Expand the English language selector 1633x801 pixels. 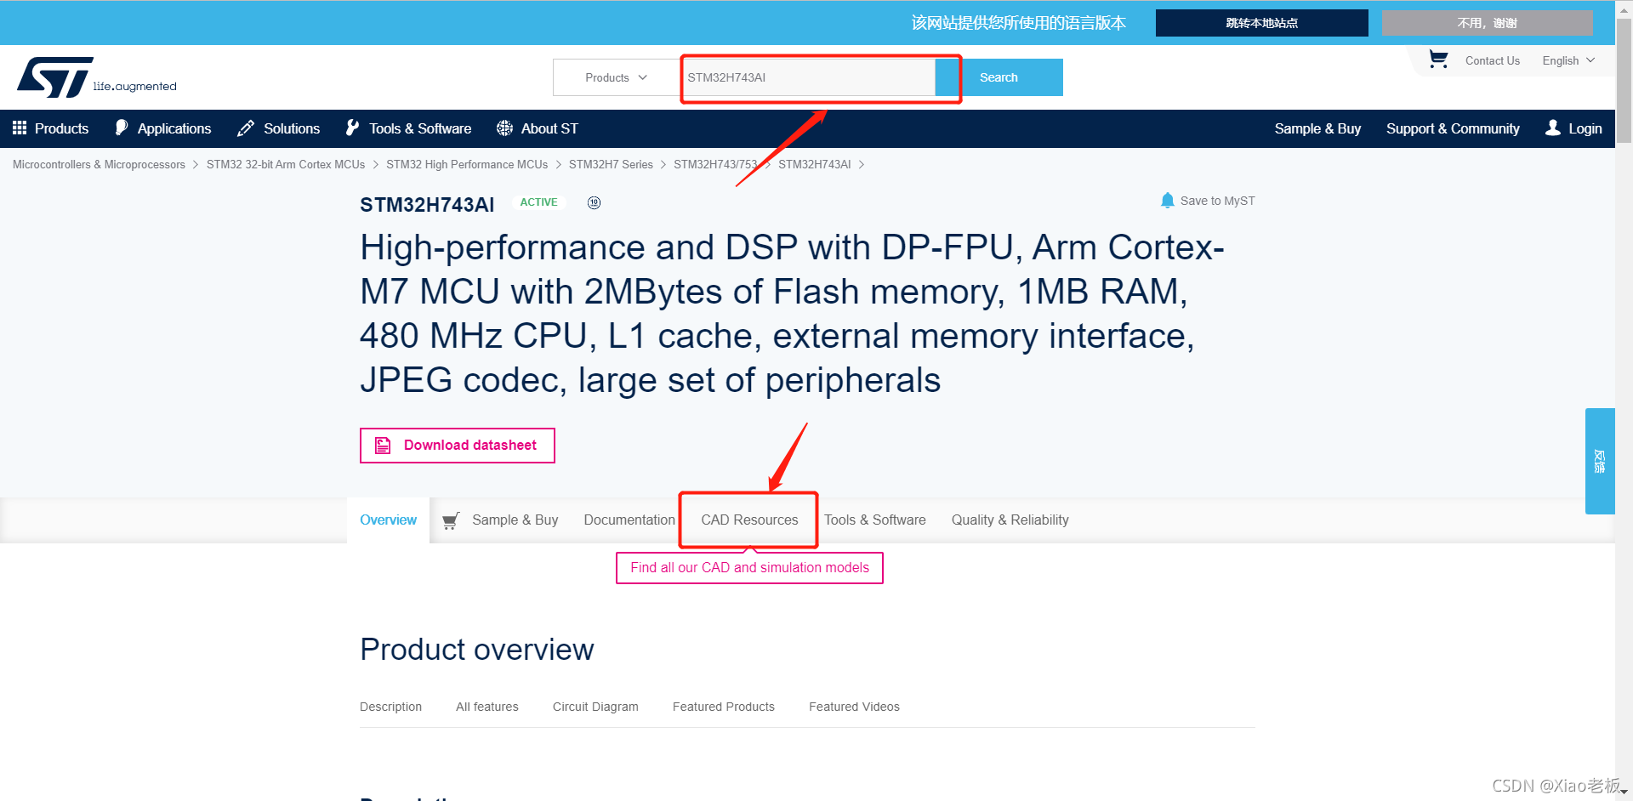pos(1568,60)
